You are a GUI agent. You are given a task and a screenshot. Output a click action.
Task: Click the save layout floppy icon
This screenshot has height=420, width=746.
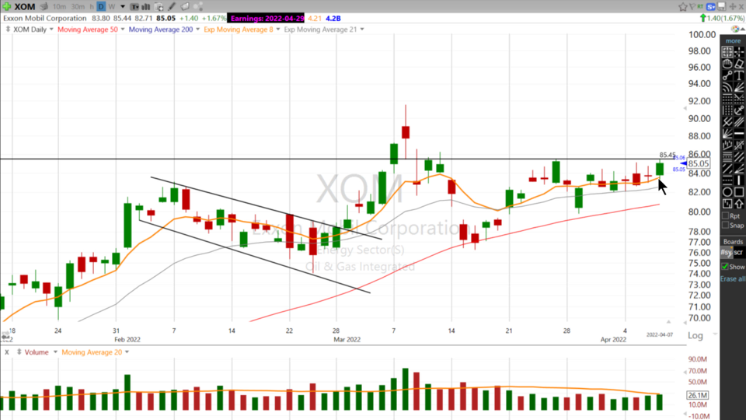click(x=721, y=6)
